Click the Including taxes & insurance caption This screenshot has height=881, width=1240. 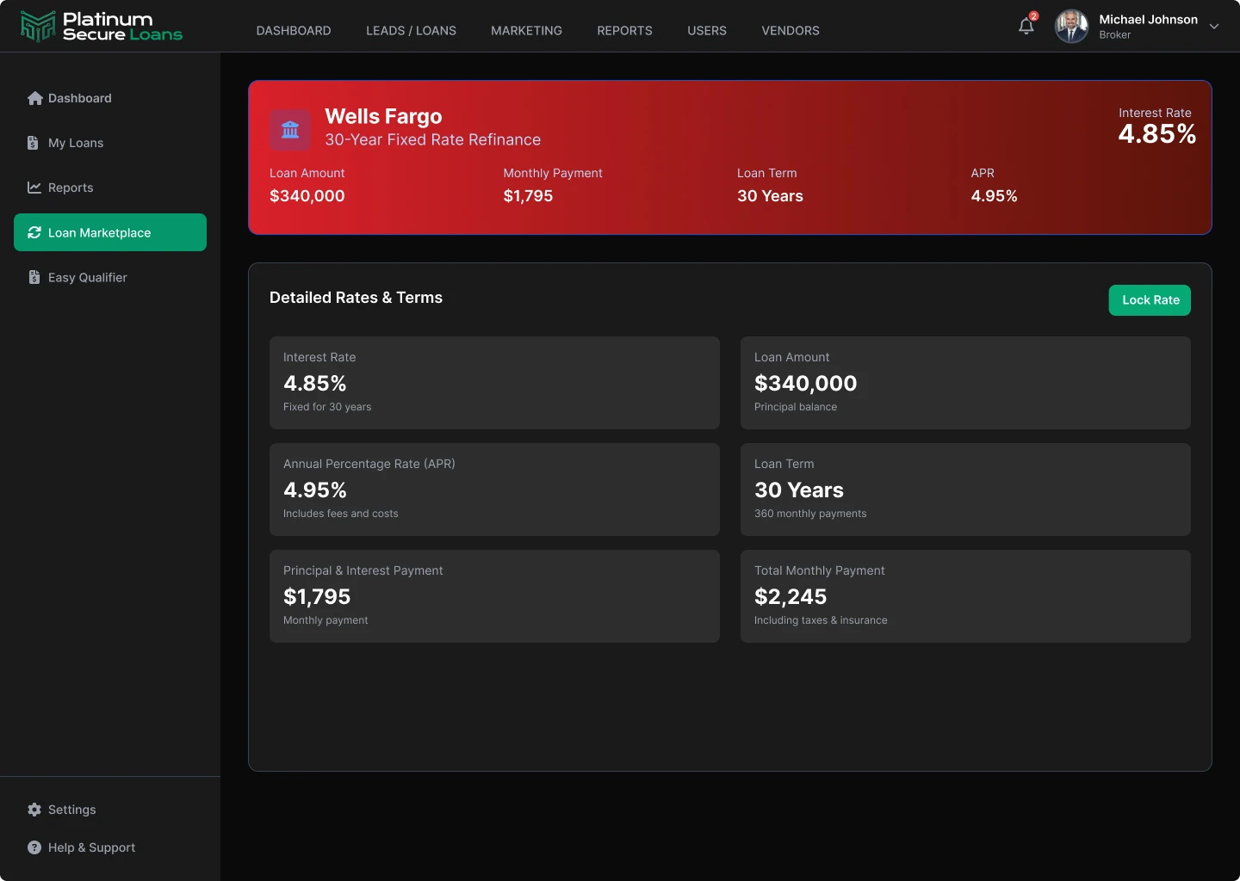pos(821,620)
